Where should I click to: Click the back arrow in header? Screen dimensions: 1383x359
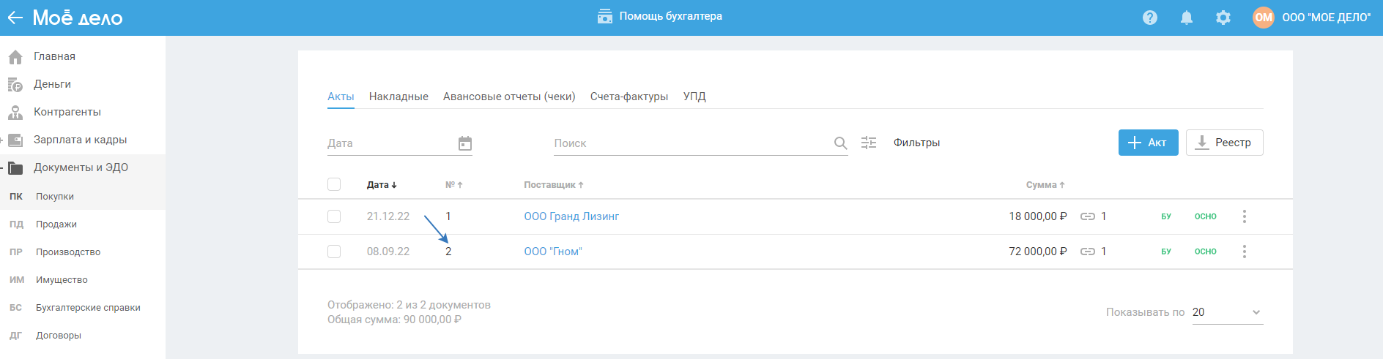pos(15,18)
